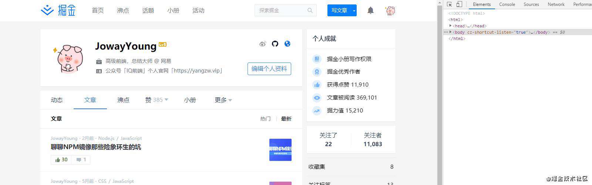Open the GitHub profile icon
The height and width of the screenshot is (185, 592).
(275, 44)
